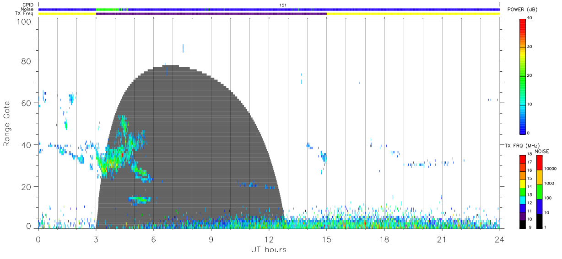The height and width of the screenshot is (259, 562).
Task: Click the green section of Noise strip
Action: [107, 10]
